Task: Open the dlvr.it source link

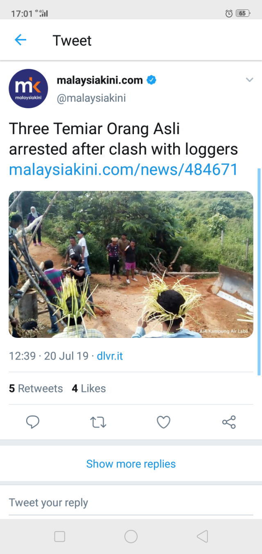Action: point(110,356)
